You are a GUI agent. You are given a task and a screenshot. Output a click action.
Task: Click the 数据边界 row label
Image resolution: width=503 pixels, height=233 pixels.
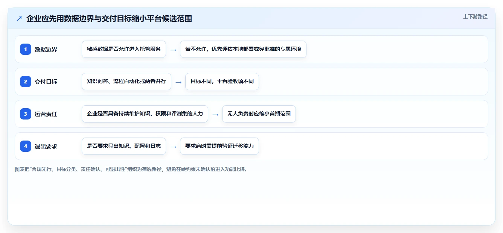coord(46,49)
